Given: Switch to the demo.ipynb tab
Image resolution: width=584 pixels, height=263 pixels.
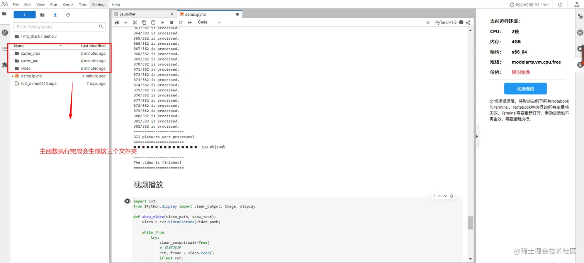Looking at the screenshot, I should (210, 14).
